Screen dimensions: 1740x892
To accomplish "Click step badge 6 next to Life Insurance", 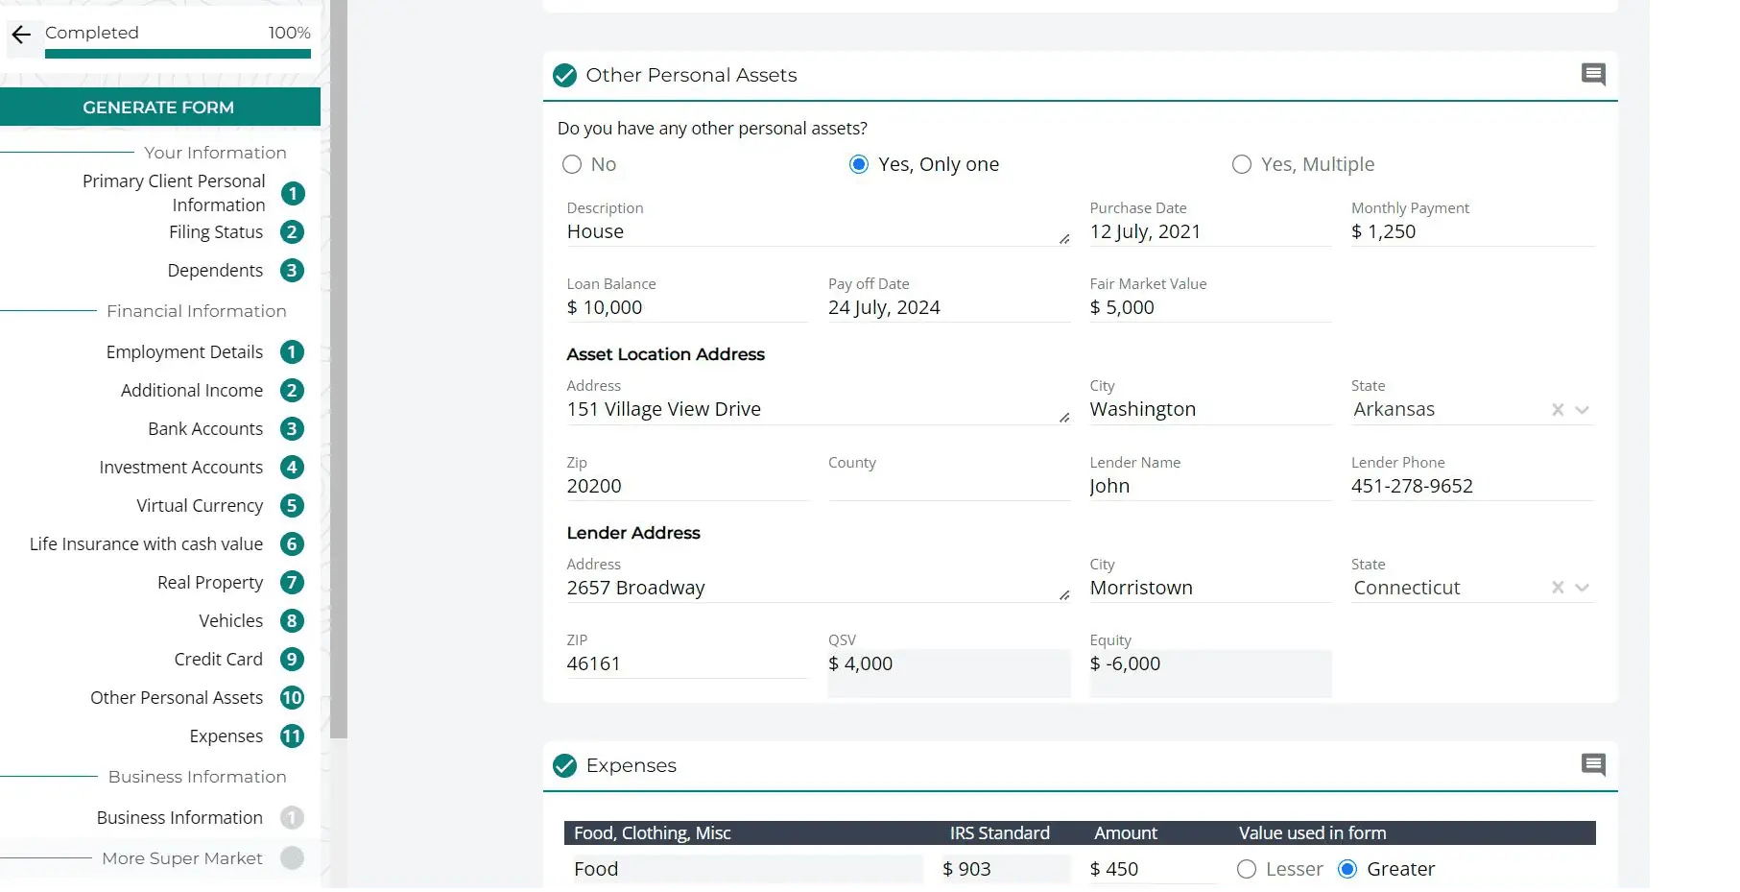I will pos(293,544).
